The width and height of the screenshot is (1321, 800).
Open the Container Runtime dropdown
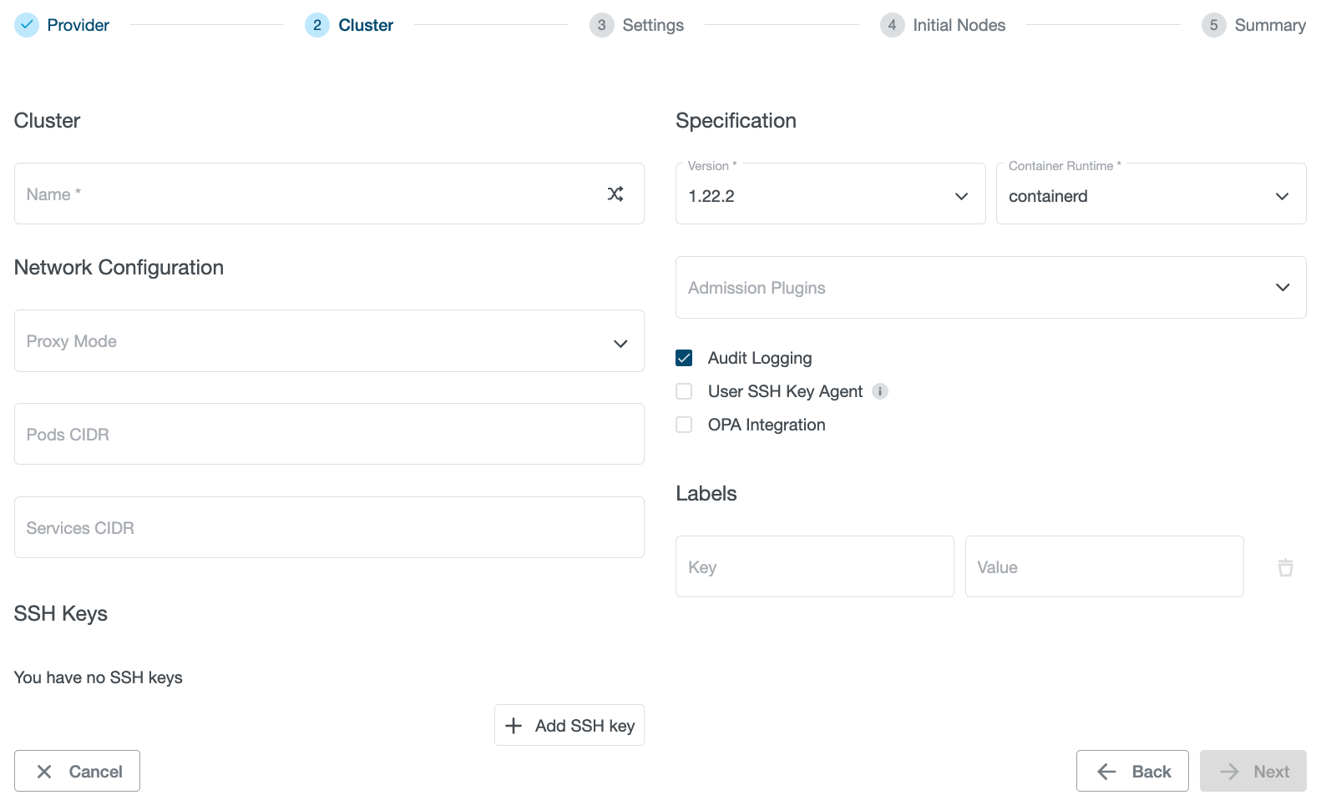[x=1151, y=194]
